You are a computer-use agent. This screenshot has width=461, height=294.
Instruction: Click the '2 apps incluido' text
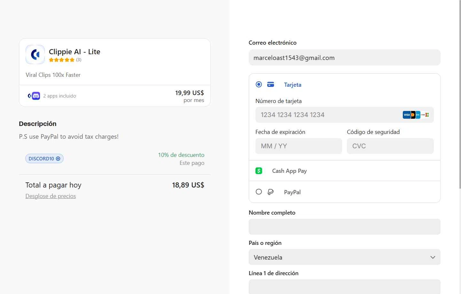[x=59, y=96]
